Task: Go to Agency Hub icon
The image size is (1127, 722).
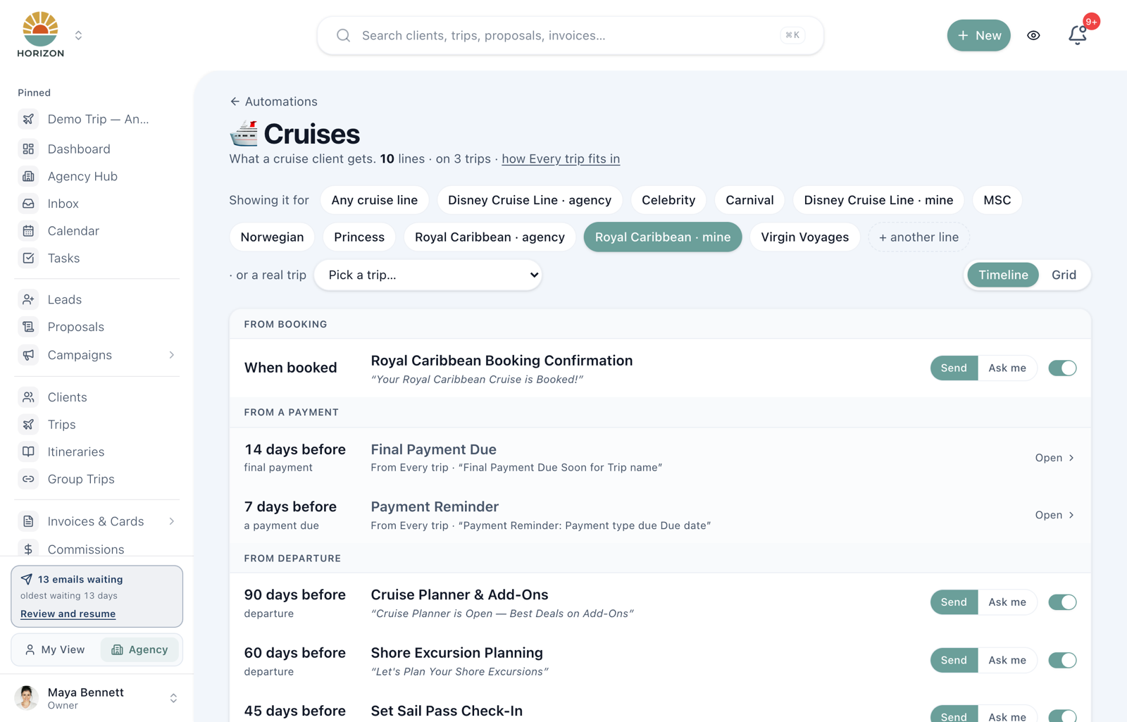Action: (28, 176)
